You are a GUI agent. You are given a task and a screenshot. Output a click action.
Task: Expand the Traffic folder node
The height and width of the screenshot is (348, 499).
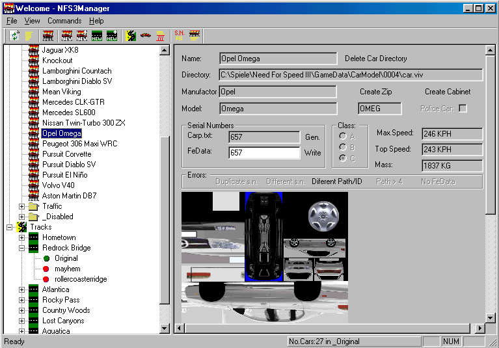click(x=21, y=206)
